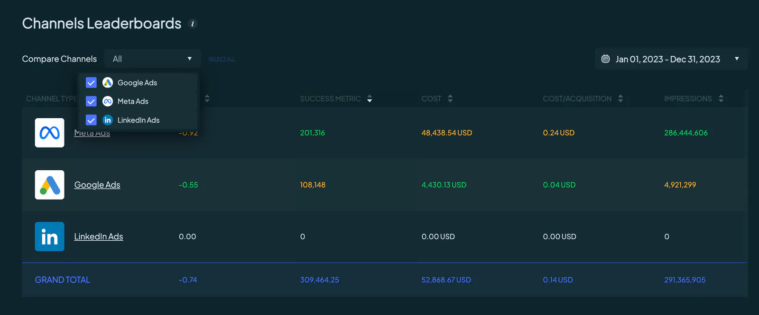Sort by Cost/Acquisition column arrows
Image resolution: width=759 pixels, height=315 pixels.
coord(620,99)
